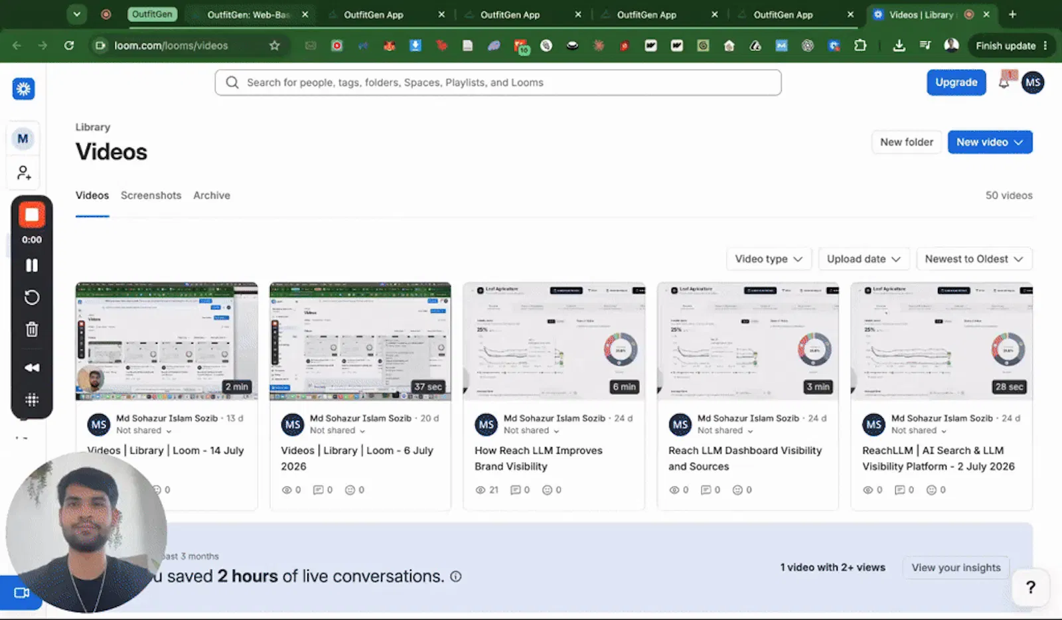Open the ReachLLM AI Search & LLM title
Screen dimensions: 1062x620
pyautogui.click(x=939, y=459)
